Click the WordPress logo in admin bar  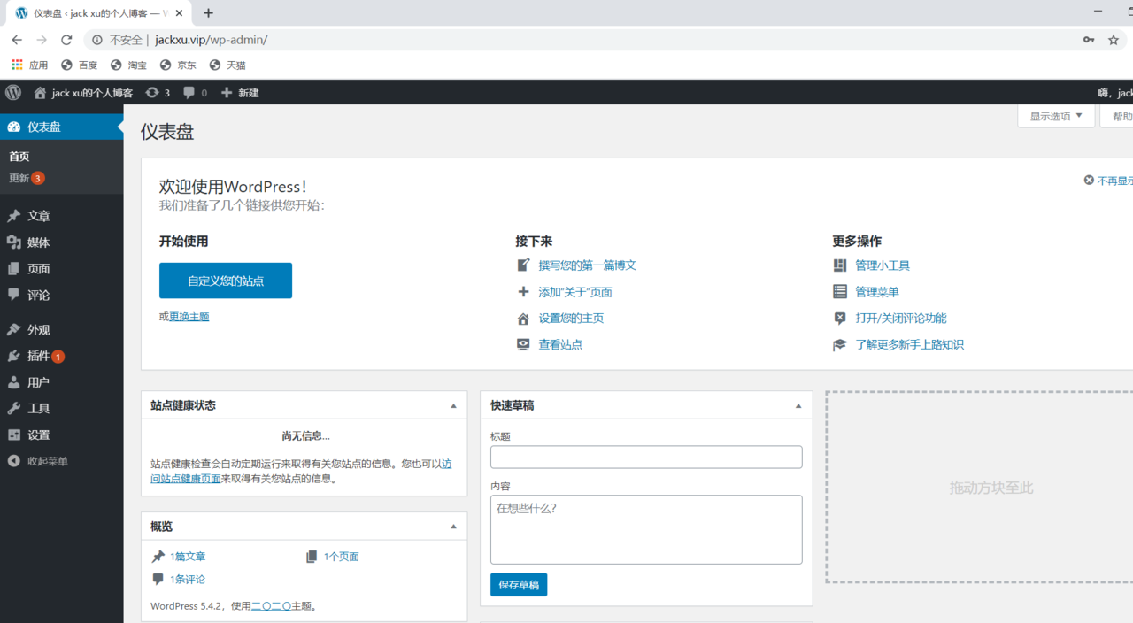tap(13, 92)
